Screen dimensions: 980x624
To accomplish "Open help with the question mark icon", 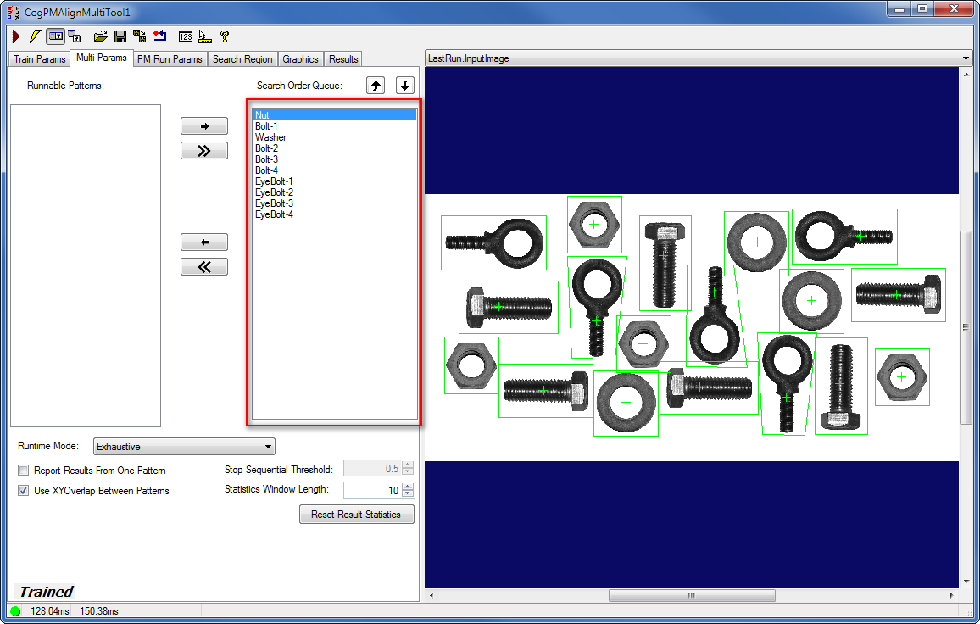I will 225,36.
